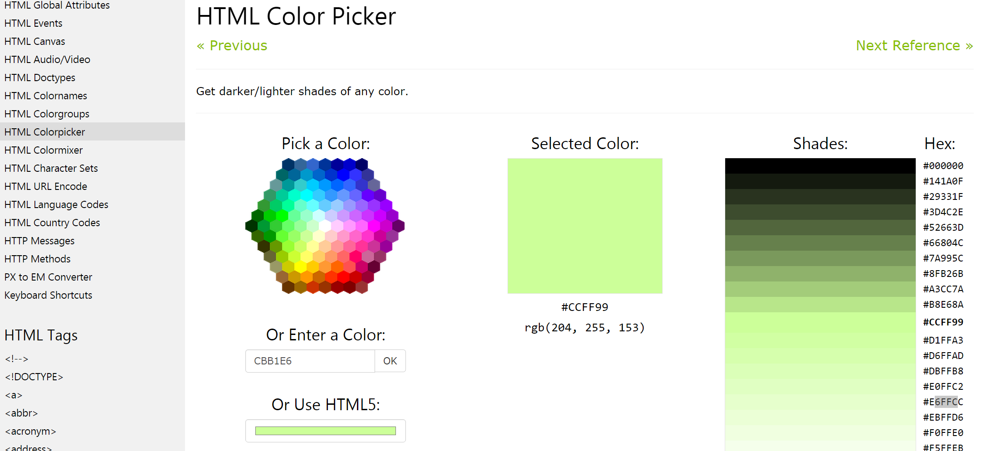The image size is (981, 451).
Task: Select the <!DOCTYPE> tag reference
Action: (34, 376)
